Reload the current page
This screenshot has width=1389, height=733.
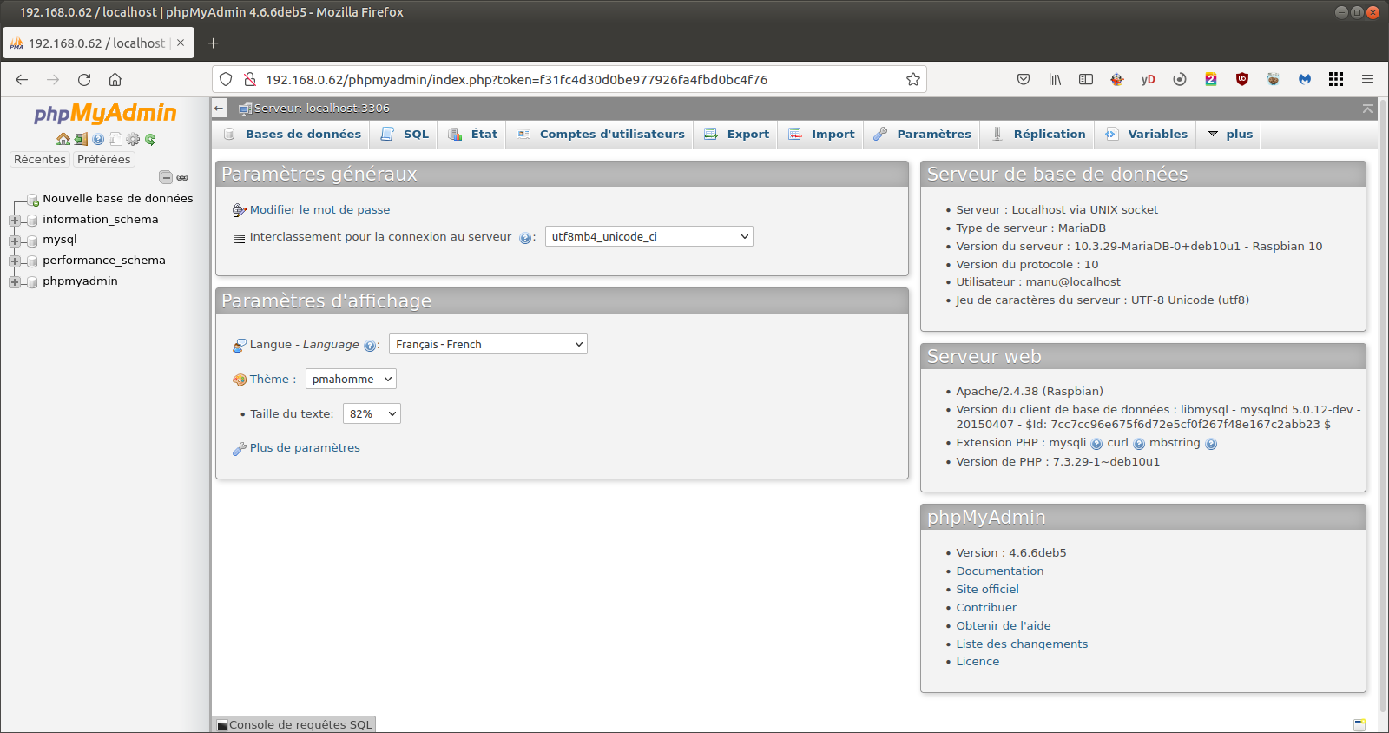[x=84, y=79]
